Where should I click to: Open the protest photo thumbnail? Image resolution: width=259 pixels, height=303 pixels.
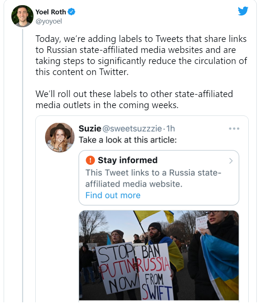[159, 255]
